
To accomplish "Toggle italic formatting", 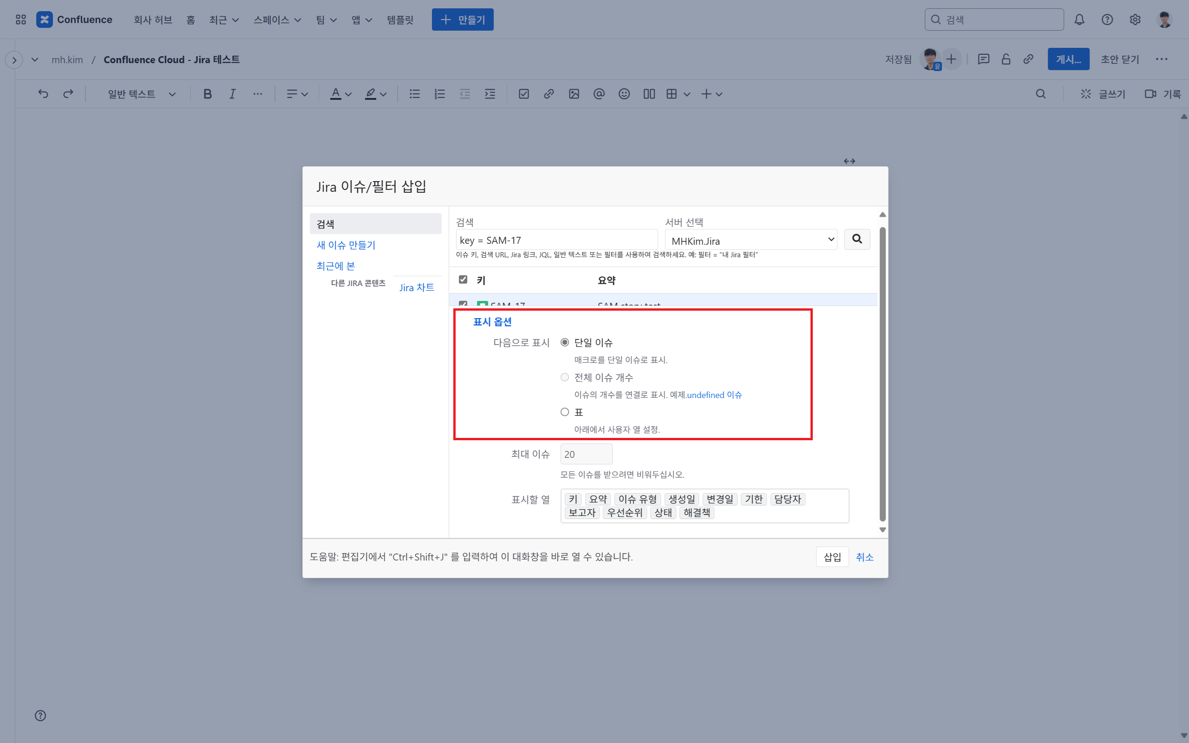I will (x=232, y=94).
